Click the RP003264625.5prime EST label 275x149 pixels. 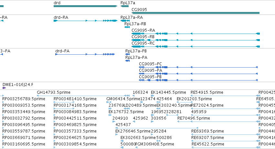point(75,138)
